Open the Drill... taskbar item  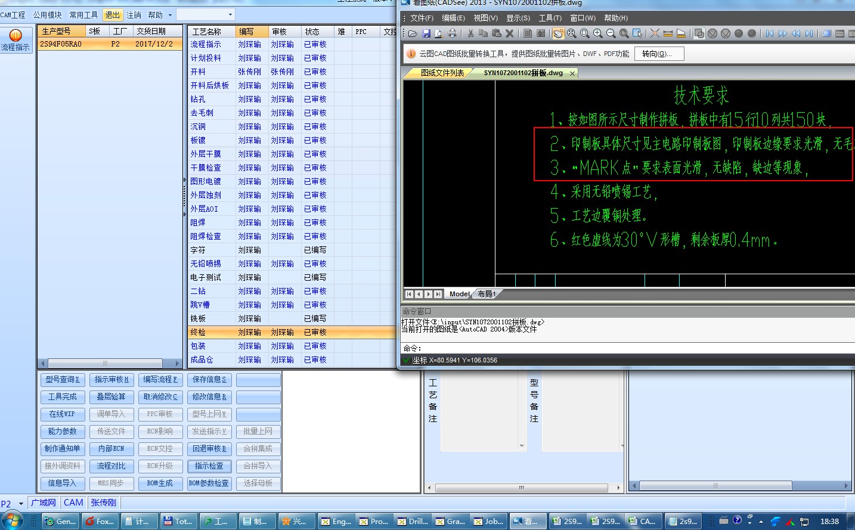(413, 521)
